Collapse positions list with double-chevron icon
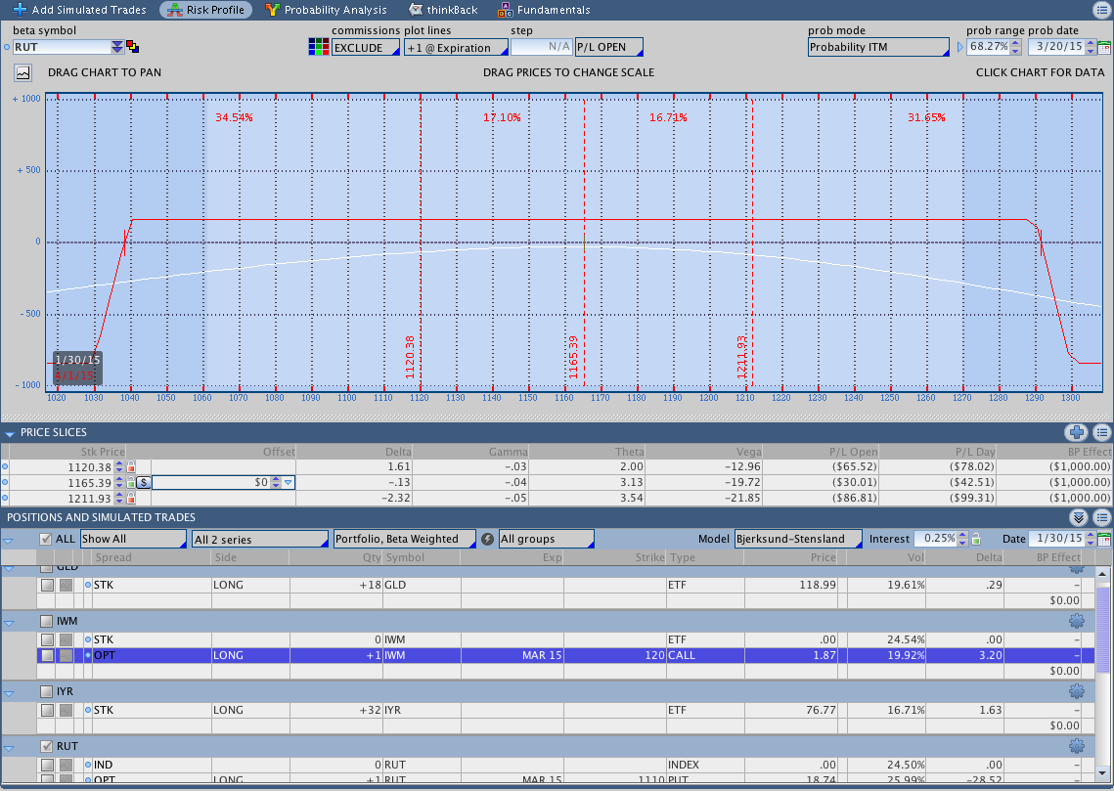The image size is (1114, 791). point(1079,517)
